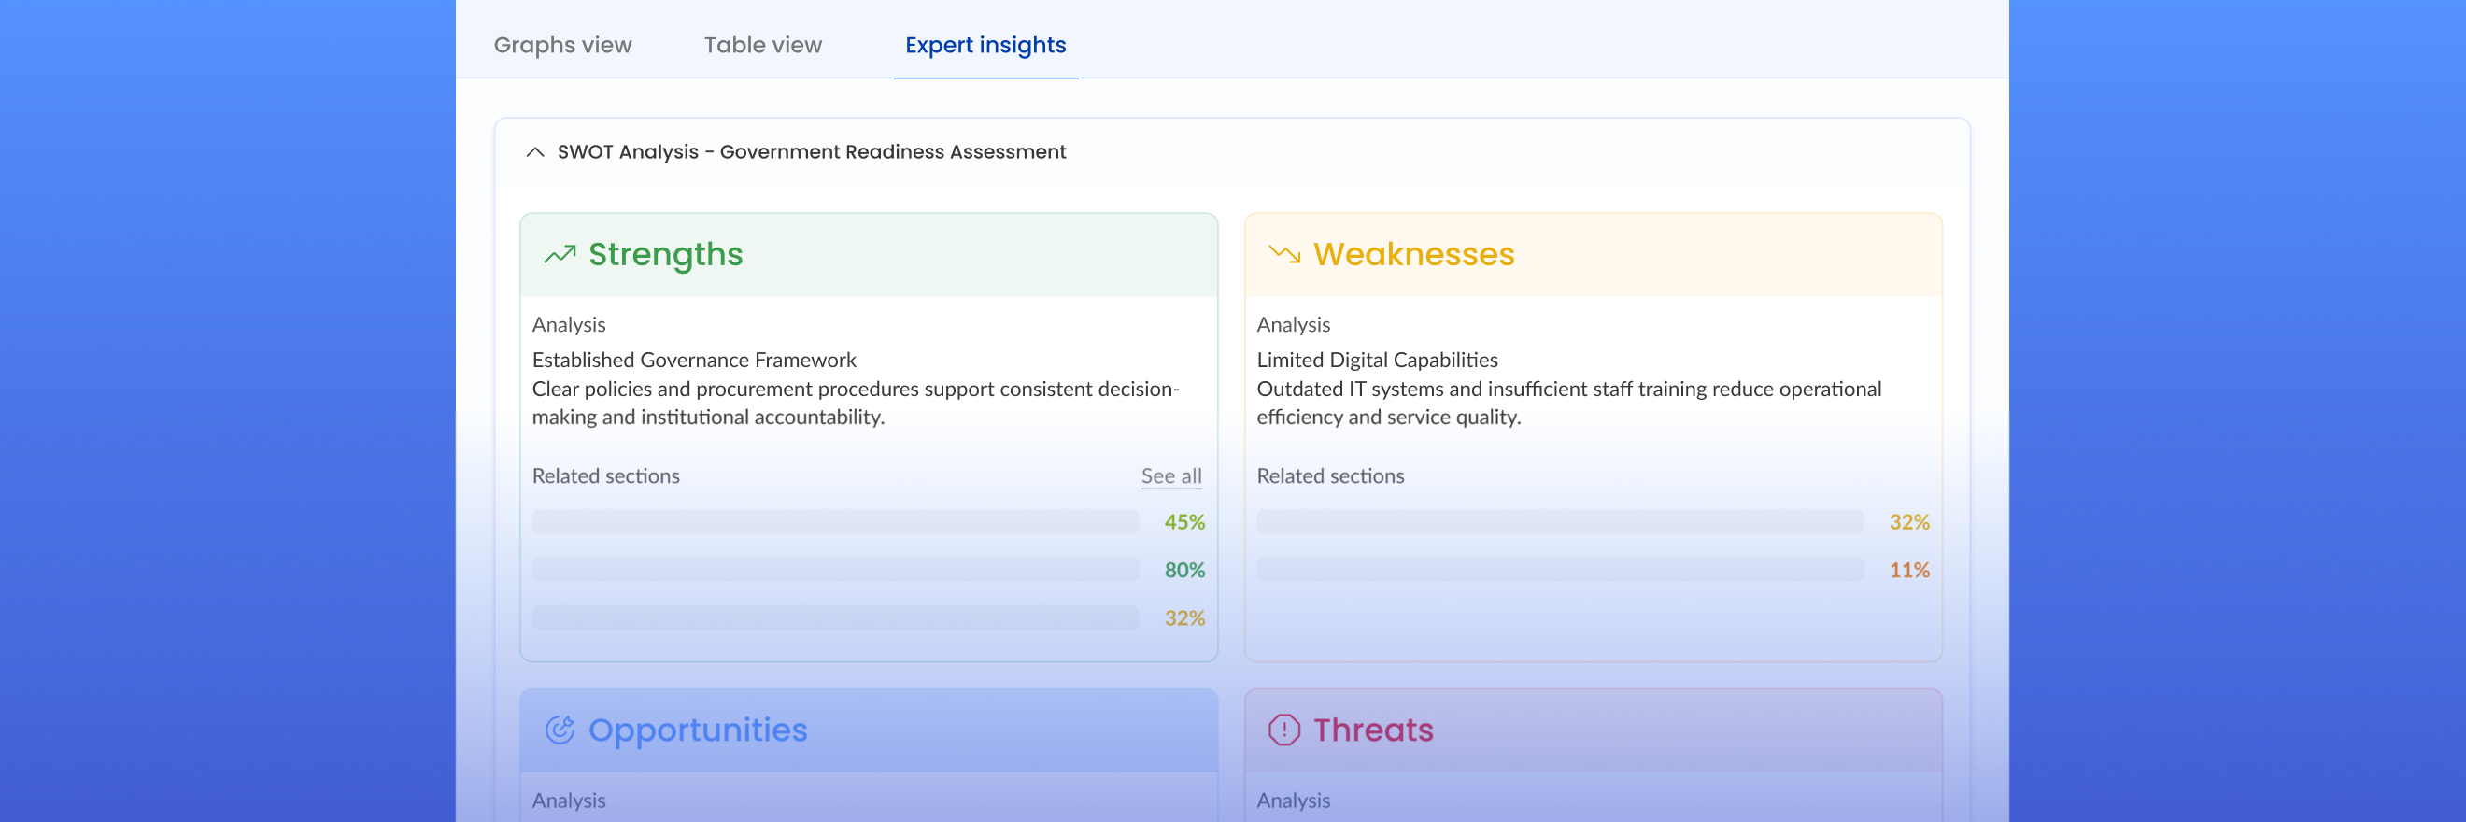Click Related sections label under Weaknesses
Screen dimensions: 2466x822
(x=1331, y=476)
